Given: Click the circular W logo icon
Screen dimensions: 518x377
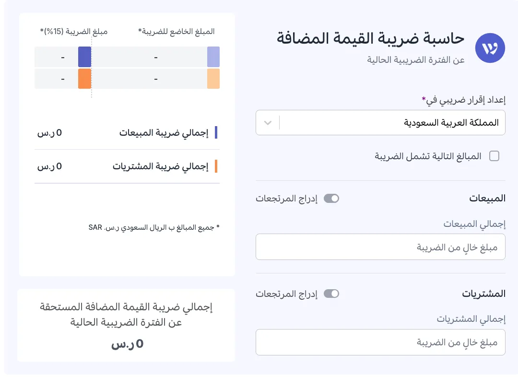Looking at the screenshot, I should click(x=490, y=48).
